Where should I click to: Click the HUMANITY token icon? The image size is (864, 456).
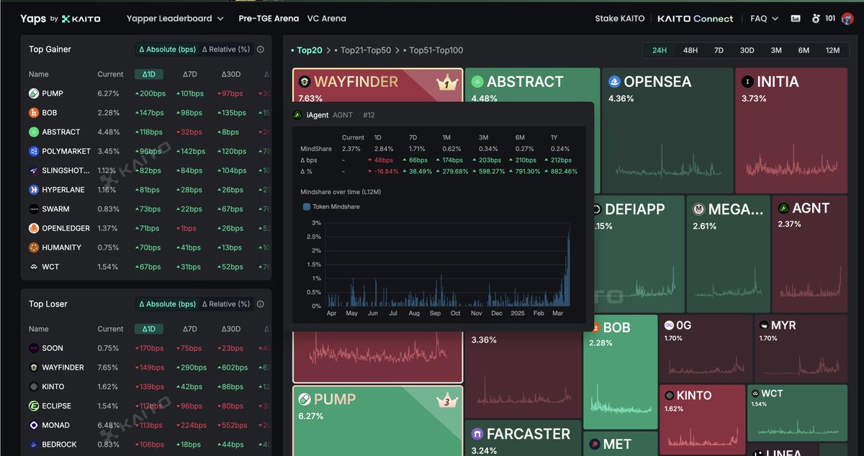click(x=34, y=247)
